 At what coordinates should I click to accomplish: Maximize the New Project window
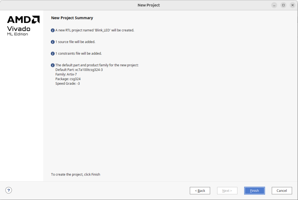pos(283,5)
